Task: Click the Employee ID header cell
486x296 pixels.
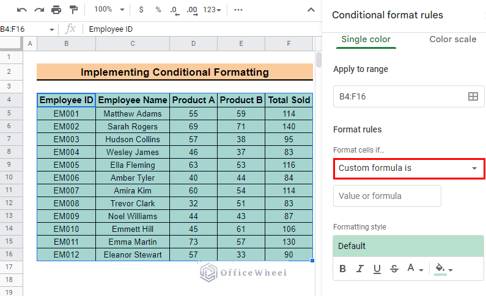Action: (67, 100)
